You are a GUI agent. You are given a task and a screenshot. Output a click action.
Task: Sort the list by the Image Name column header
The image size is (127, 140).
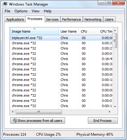35,31
